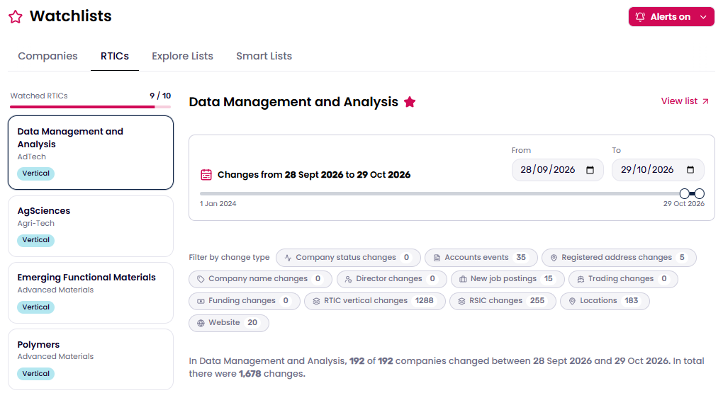Unfavorite Data Management and Analysis star
723x393 pixels.
tap(410, 102)
